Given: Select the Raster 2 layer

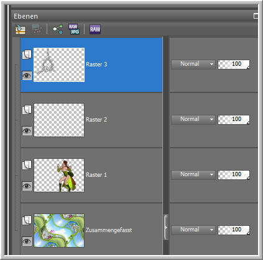Looking at the screenshot, I should [x=91, y=120].
